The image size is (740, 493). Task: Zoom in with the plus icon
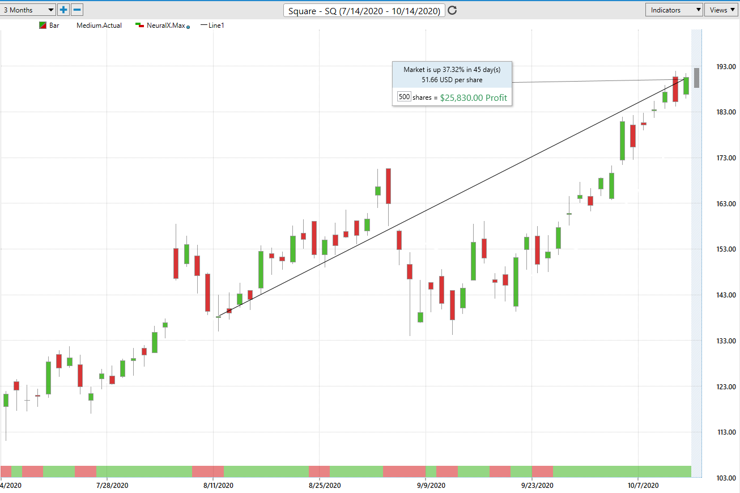pos(63,10)
